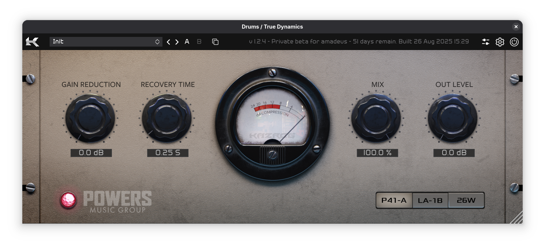Select the Gain Reduction 0.0 dB value field

coord(91,153)
